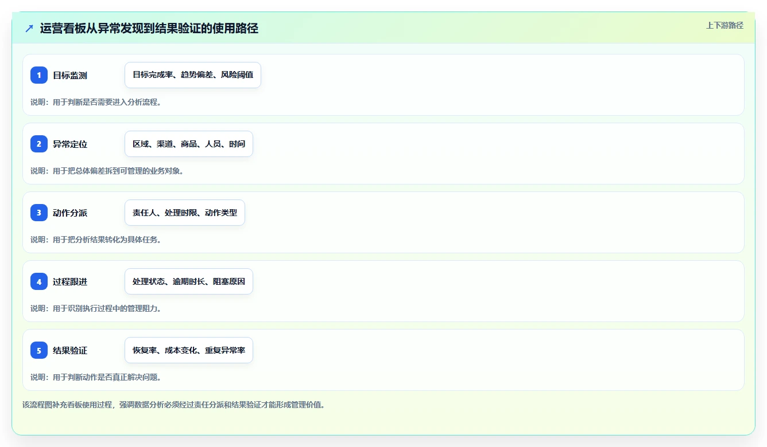Select step number 2 badge

point(39,144)
